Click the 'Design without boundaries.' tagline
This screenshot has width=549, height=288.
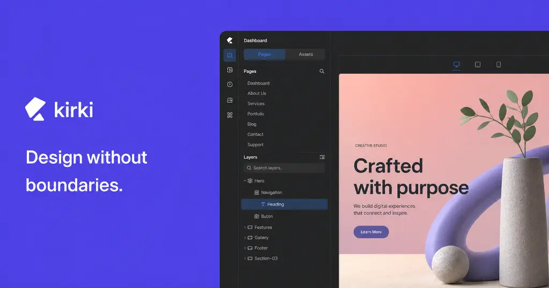(86, 171)
